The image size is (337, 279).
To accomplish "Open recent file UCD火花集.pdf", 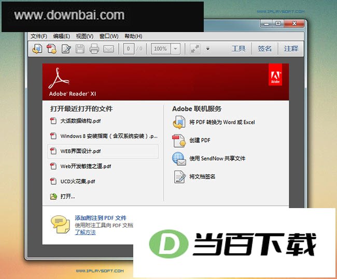I will [x=78, y=181].
